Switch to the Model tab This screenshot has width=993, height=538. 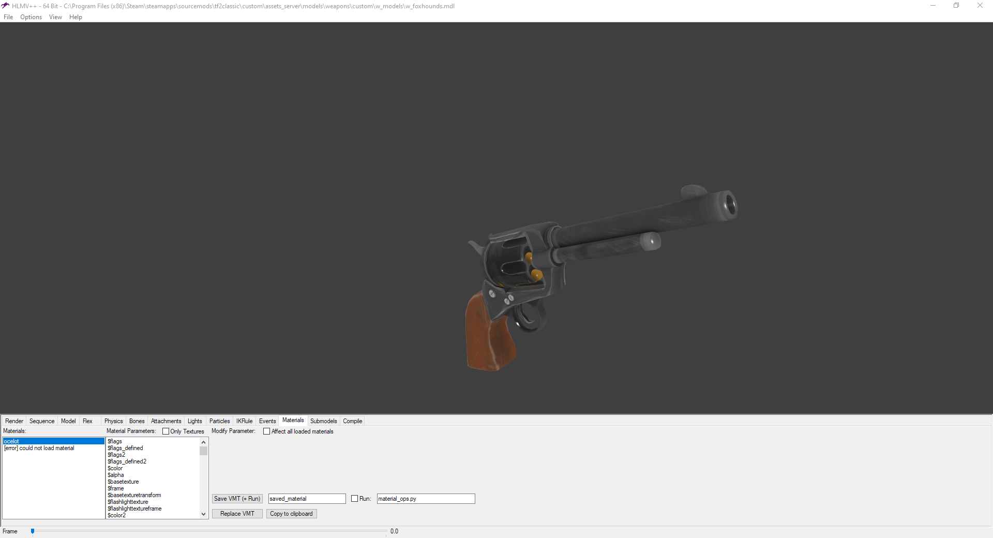pyautogui.click(x=68, y=421)
